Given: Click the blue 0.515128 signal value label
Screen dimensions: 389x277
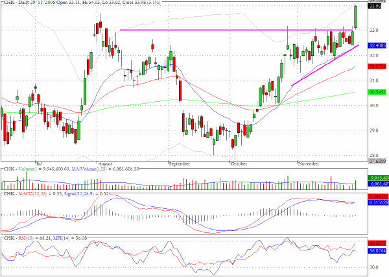Looking at the screenshot, I should (x=379, y=202).
